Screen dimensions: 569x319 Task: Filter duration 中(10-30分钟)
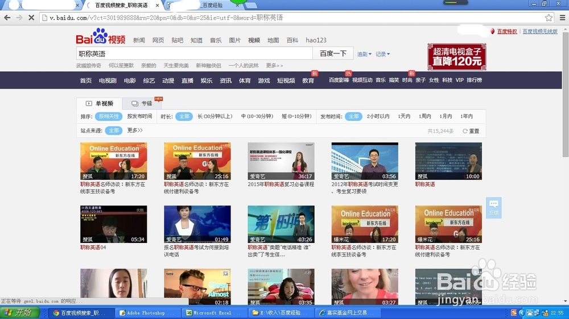[x=257, y=116]
